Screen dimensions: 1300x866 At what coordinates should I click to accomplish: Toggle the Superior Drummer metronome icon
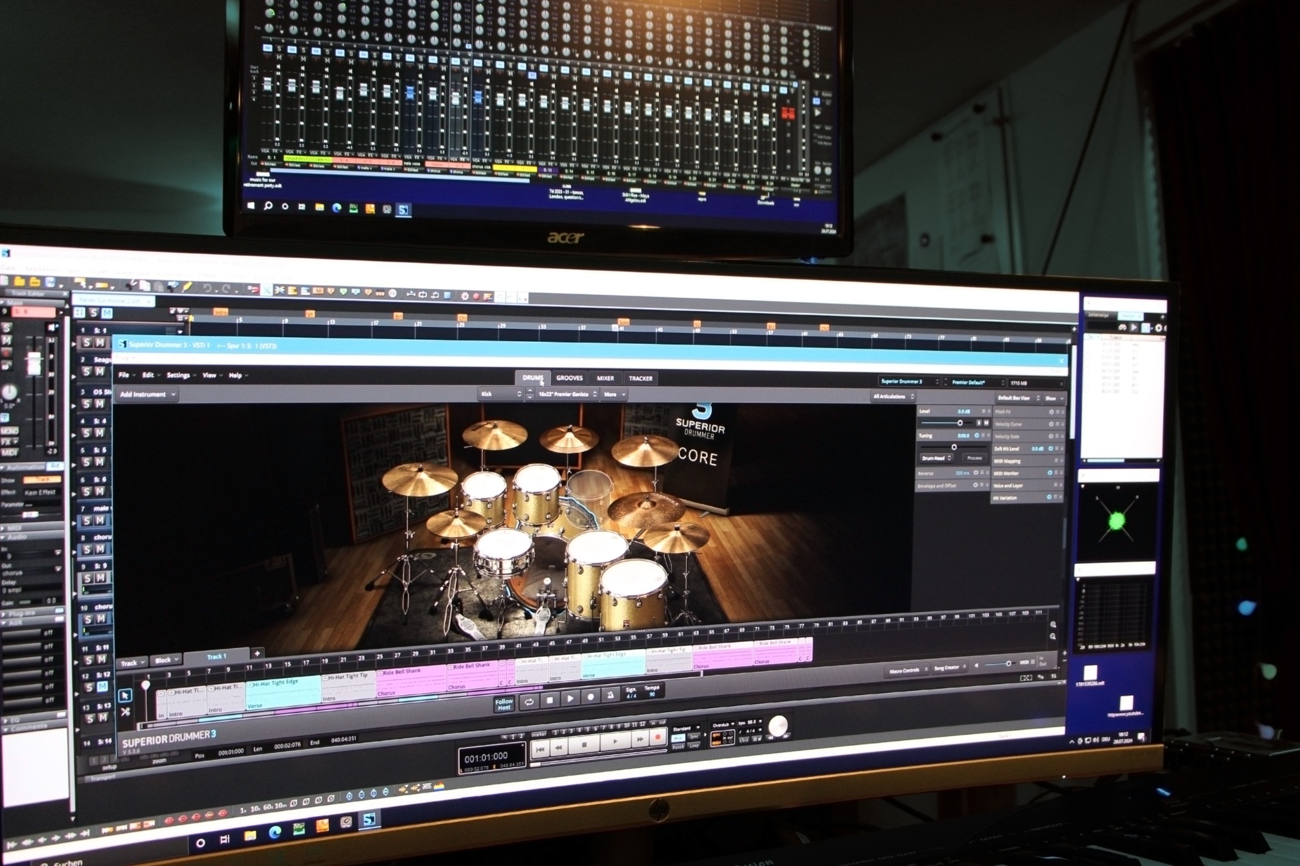610,696
